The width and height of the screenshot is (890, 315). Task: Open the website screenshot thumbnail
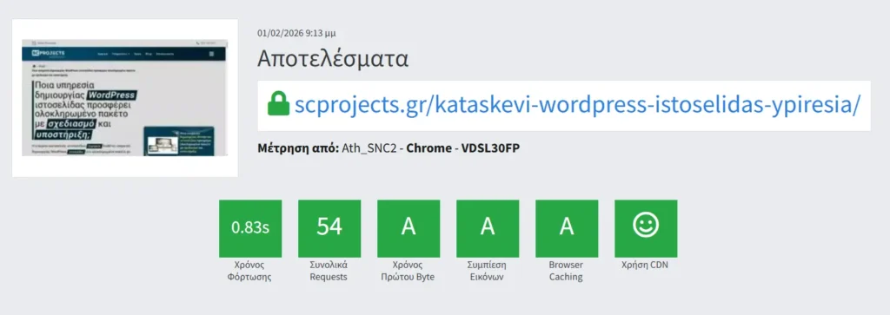pyautogui.click(x=125, y=98)
